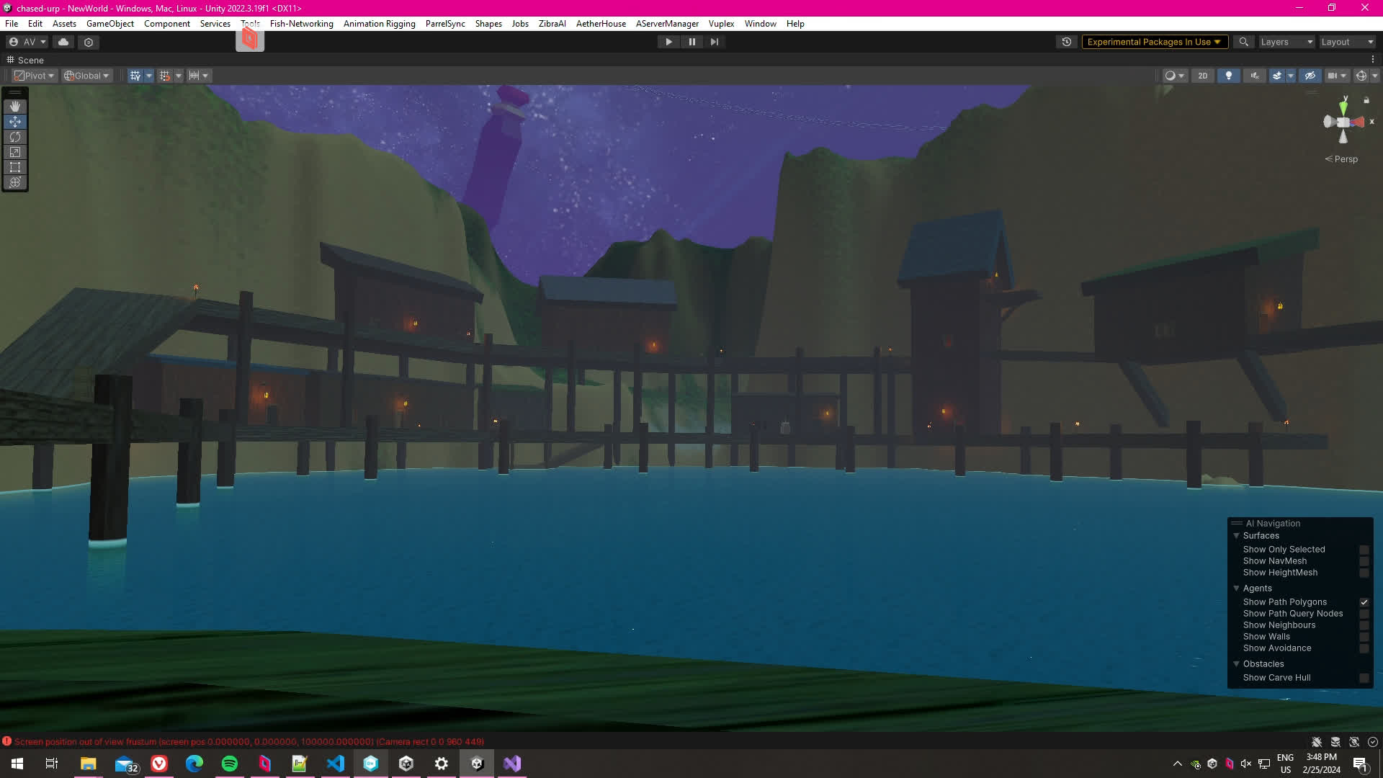
Task: Enable Show NavMesh checkbox
Action: pyautogui.click(x=1364, y=561)
